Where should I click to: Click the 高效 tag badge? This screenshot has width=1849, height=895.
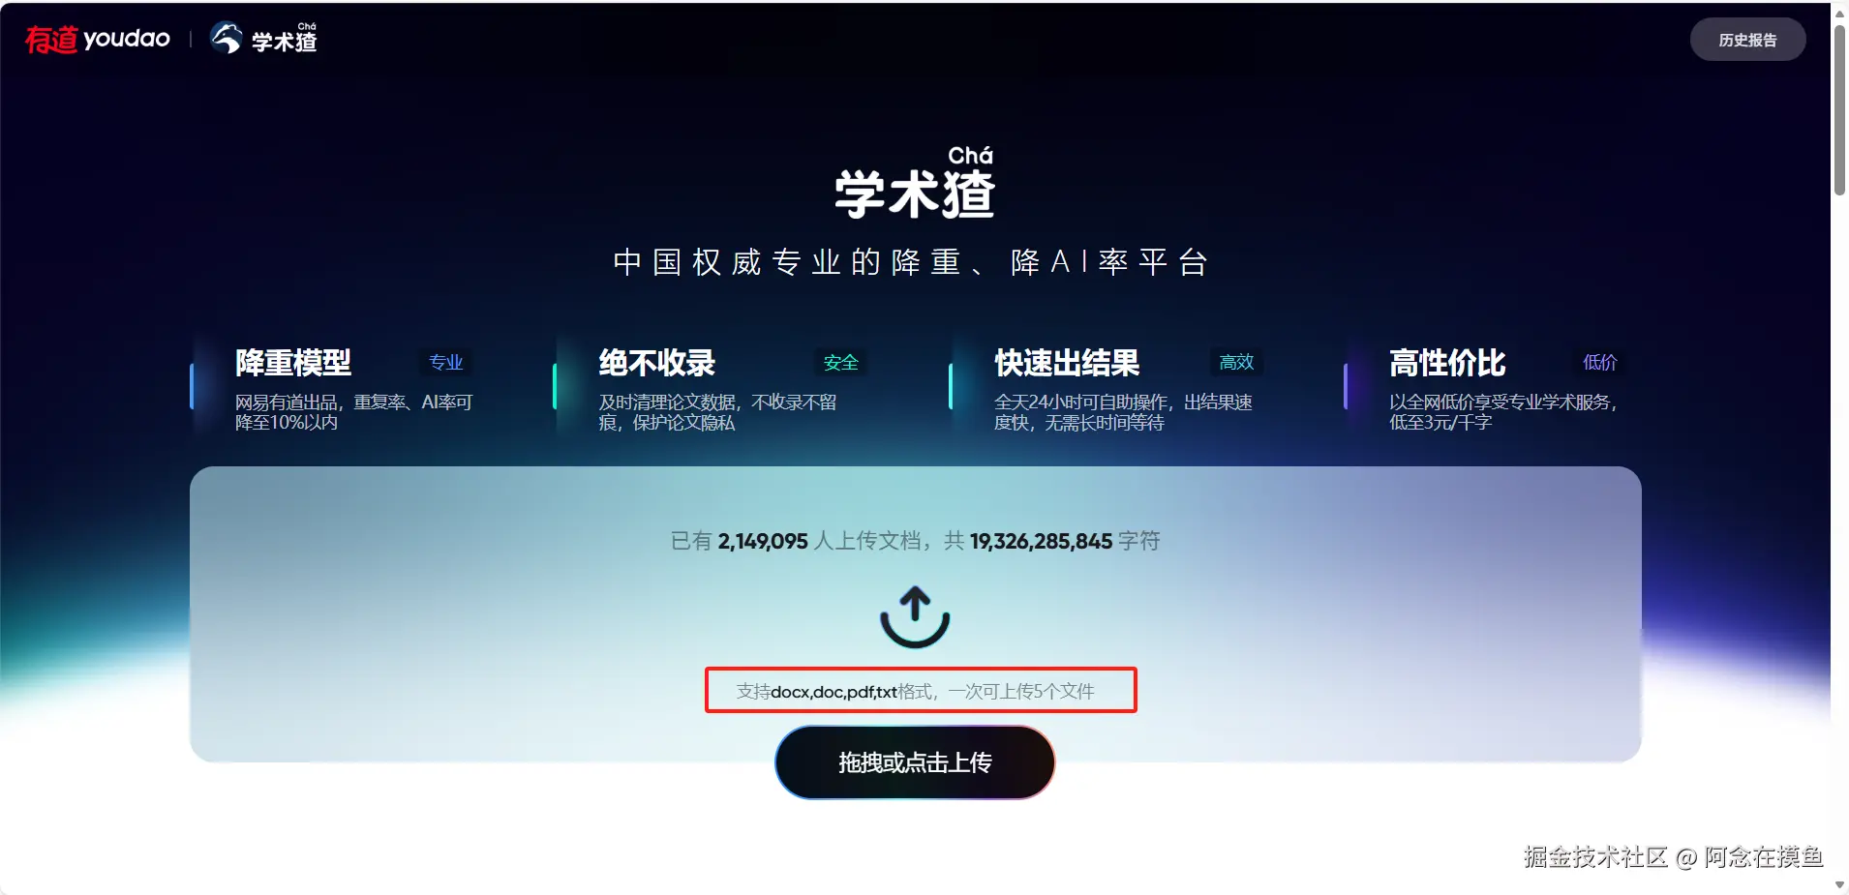(x=1236, y=362)
